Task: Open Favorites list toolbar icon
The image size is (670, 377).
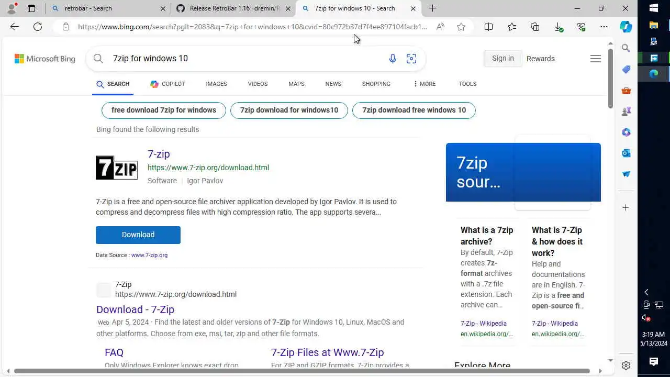Action: tap(512, 27)
